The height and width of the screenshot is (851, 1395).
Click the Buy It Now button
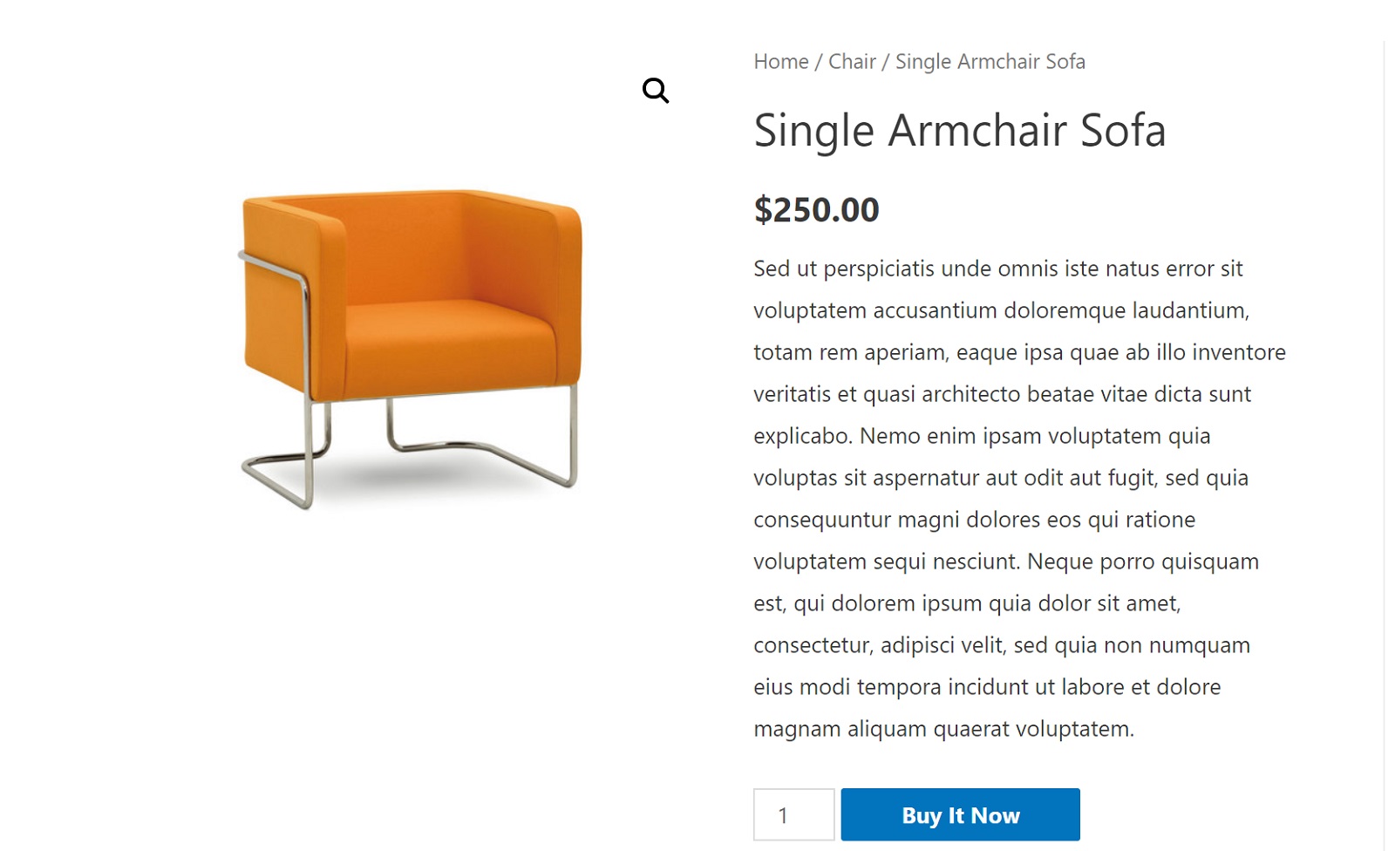960,814
